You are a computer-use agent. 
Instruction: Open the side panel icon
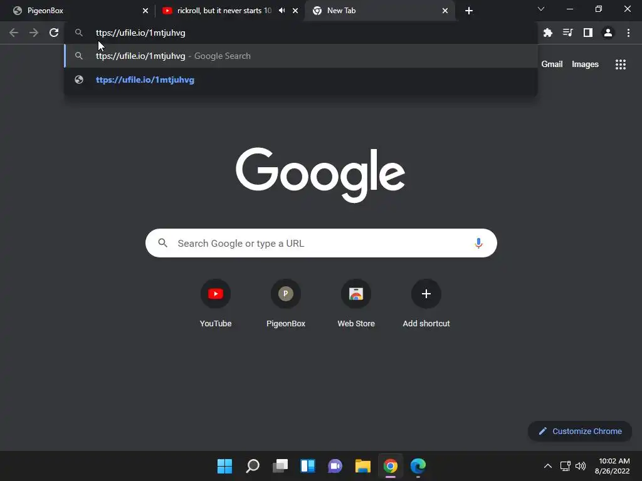click(x=588, y=33)
